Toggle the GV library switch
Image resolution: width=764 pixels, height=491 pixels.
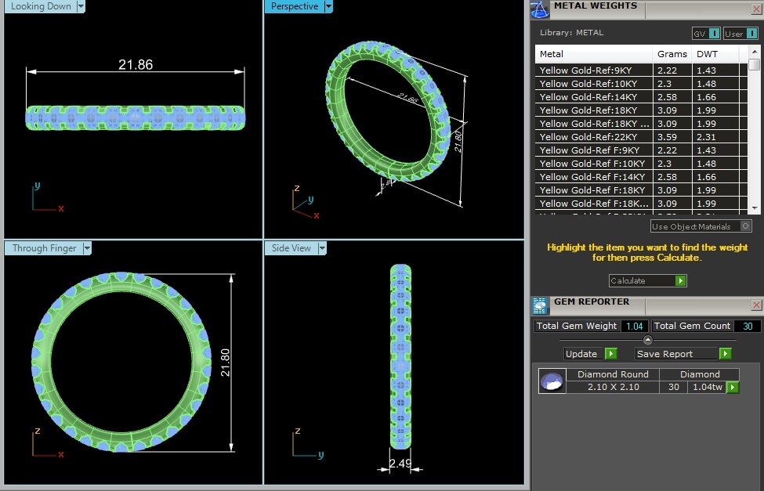point(714,34)
